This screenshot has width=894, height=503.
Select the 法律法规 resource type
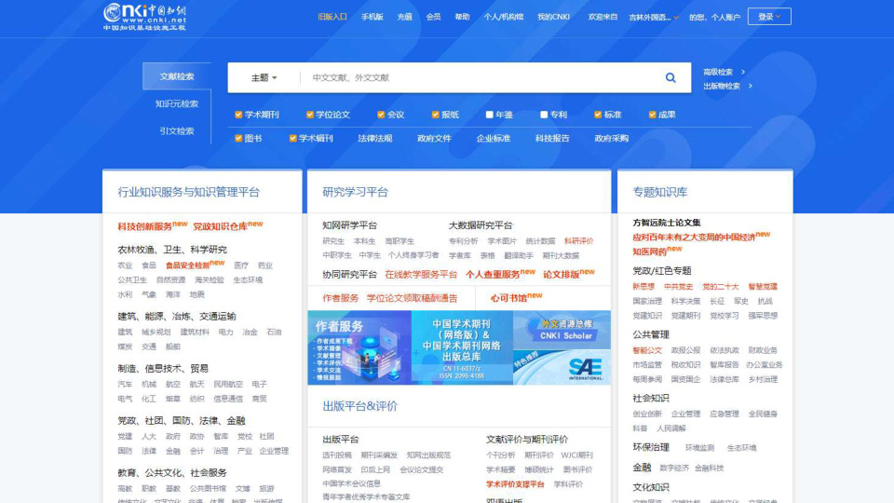[374, 138]
